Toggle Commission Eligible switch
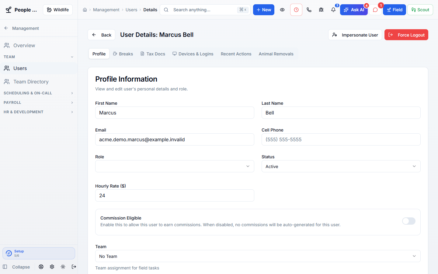 click(x=409, y=221)
